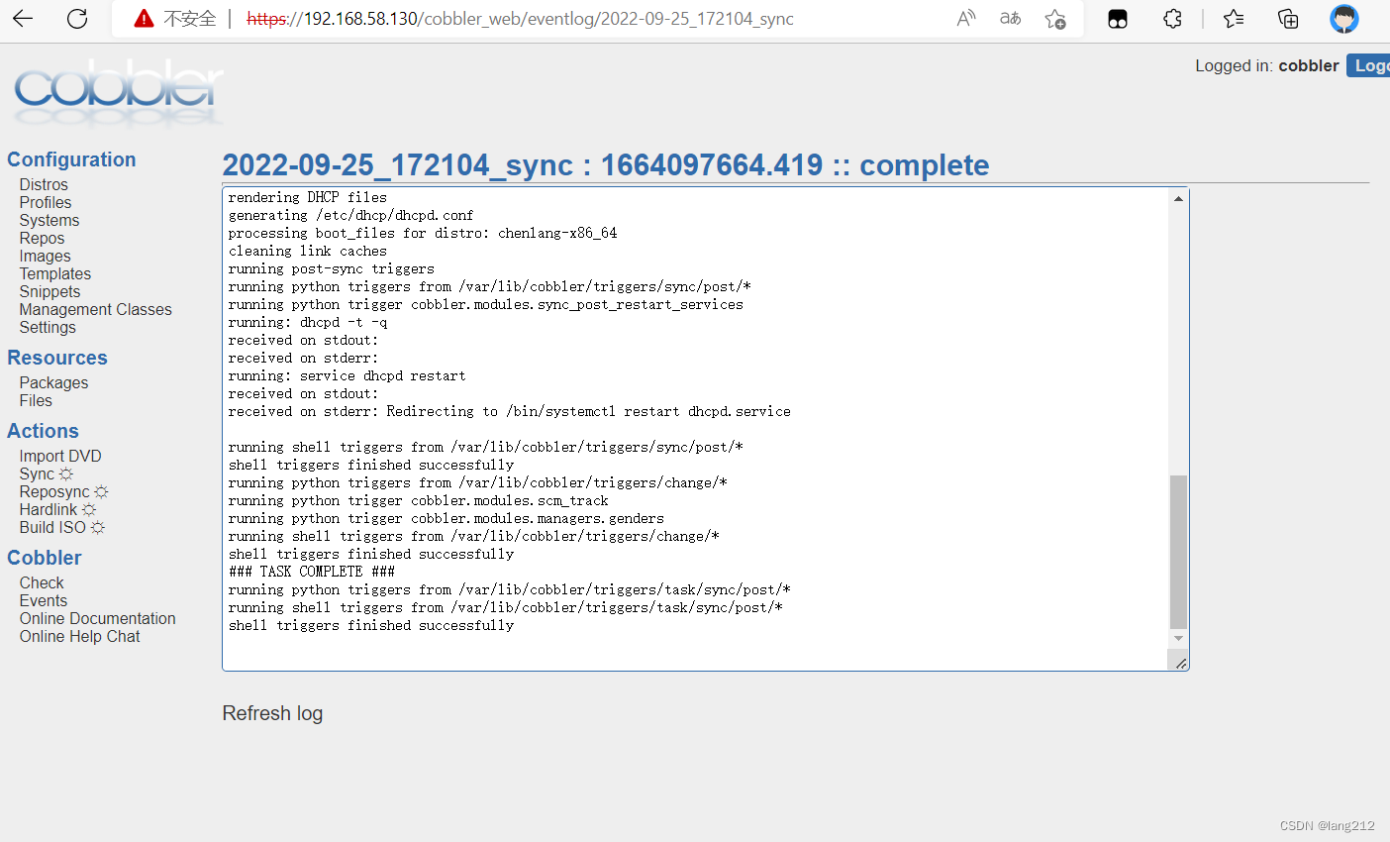1390x842 pixels.
Task: Open the Profiles link
Action: 46,202
